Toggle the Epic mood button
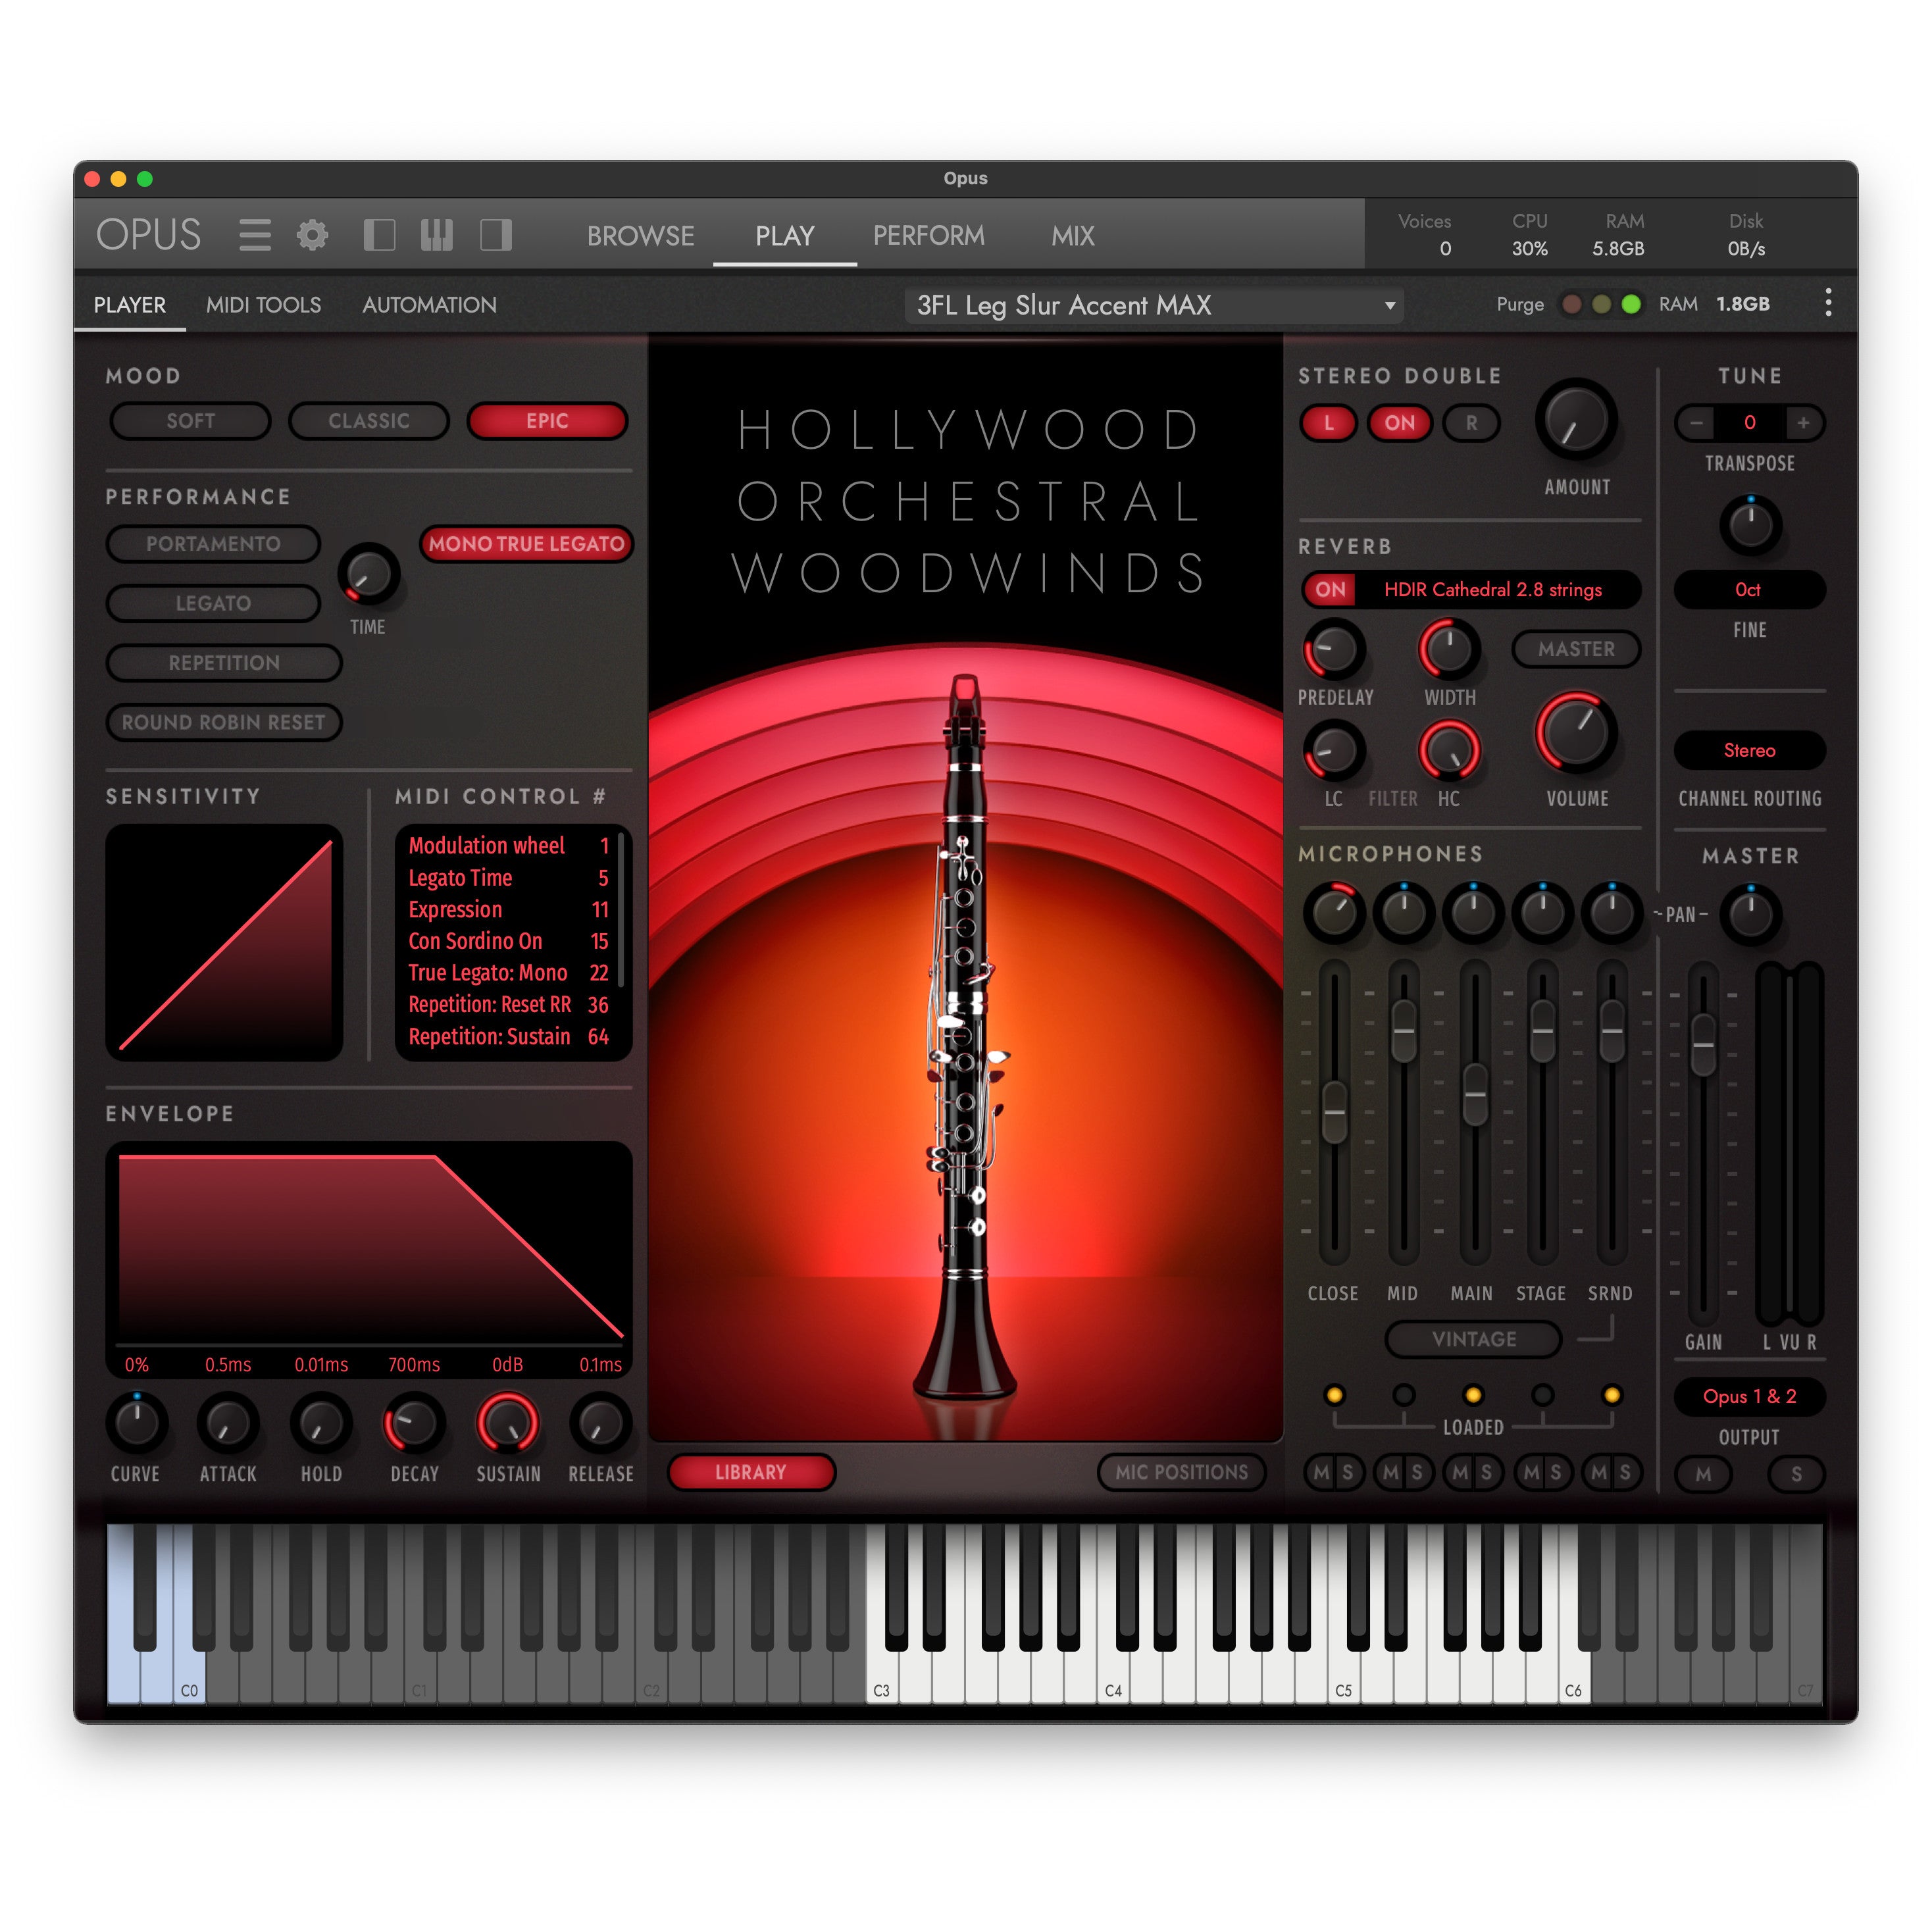 547,421
